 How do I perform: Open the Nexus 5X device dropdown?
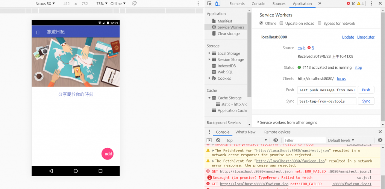pos(45,4)
